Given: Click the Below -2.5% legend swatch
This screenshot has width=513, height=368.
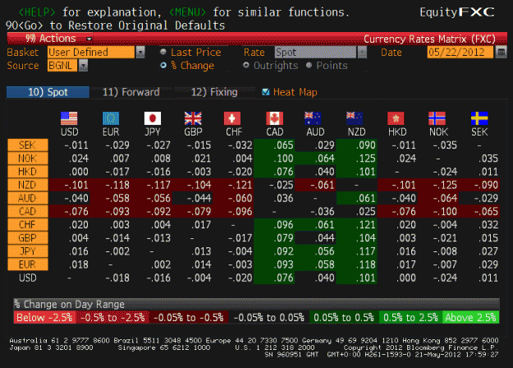Looking at the screenshot, I should point(44,317).
